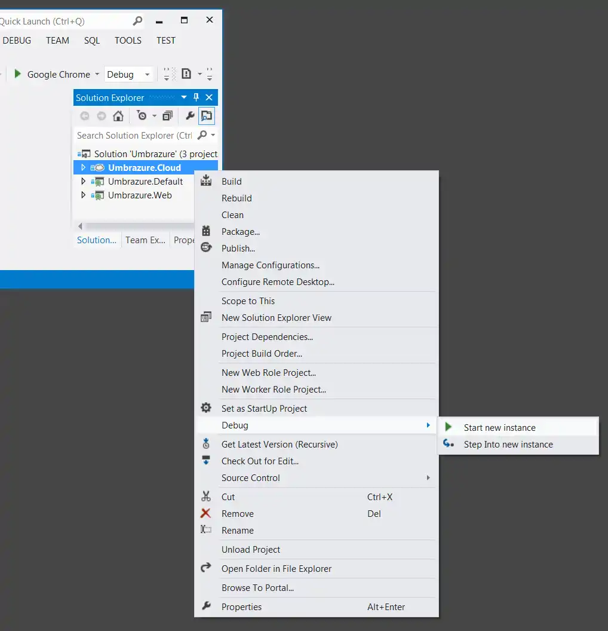Click Solution Explorer horizontal scrollbar left arrow
The height and width of the screenshot is (631, 608).
(x=80, y=226)
